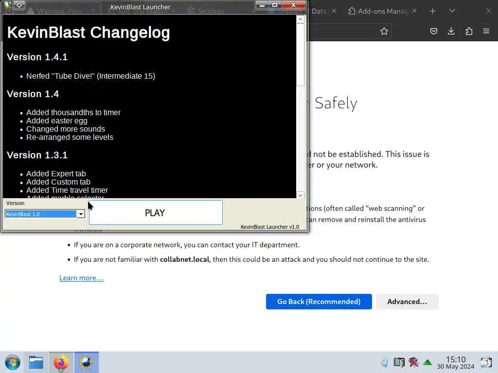Click the 'KevinBlast Changelog' heading
498x373 pixels.
89,33
